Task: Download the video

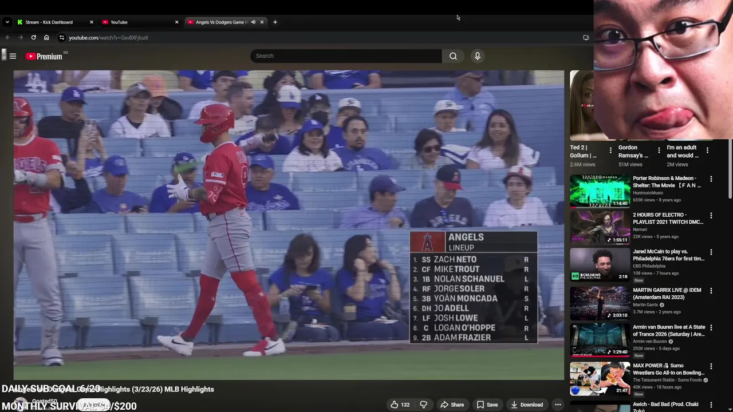Action: point(526,405)
